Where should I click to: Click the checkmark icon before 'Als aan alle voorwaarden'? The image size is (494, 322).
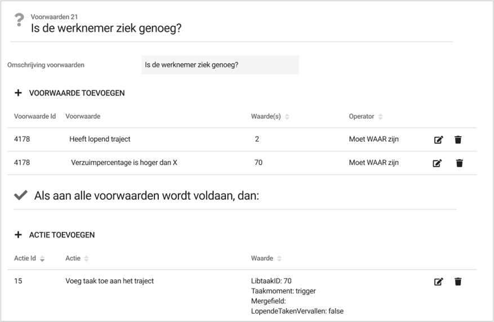[x=21, y=195]
